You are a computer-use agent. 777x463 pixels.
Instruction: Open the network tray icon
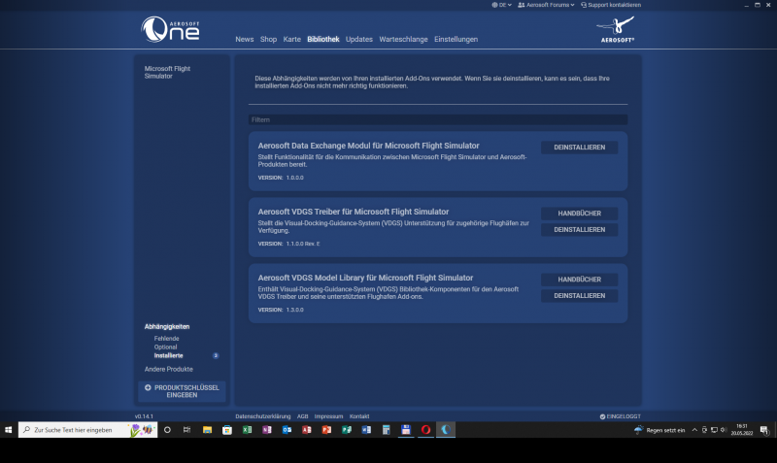click(x=714, y=430)
